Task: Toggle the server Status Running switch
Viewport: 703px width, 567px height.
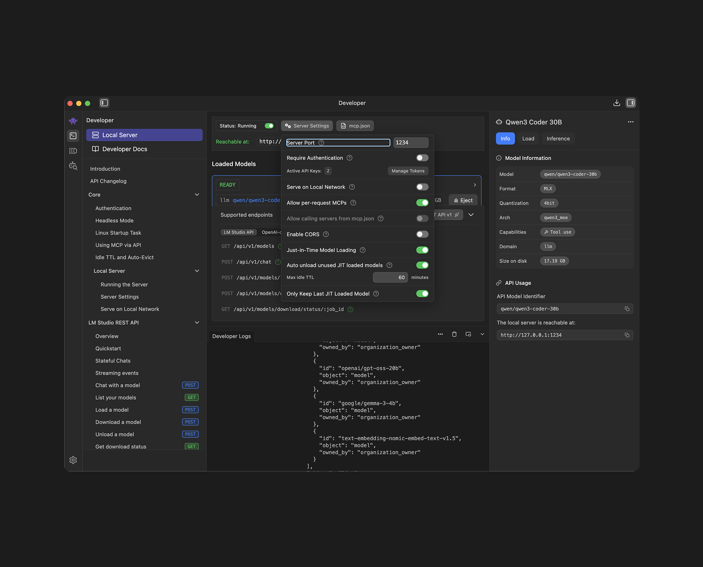Action: (269, 126)
